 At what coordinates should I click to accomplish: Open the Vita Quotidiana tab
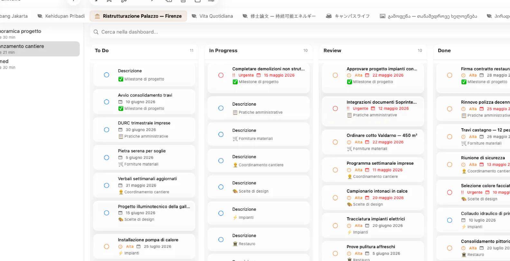tap(212, 16)
